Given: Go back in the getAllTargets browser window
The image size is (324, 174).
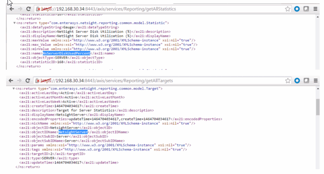Looking at the screenshot, I should click(11, 80).
